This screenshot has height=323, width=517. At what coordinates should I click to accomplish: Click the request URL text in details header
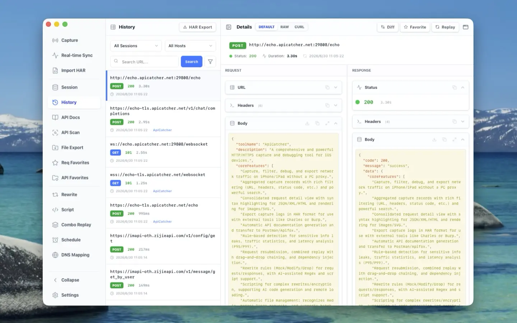pyautogui.click(x=294, y=45)
